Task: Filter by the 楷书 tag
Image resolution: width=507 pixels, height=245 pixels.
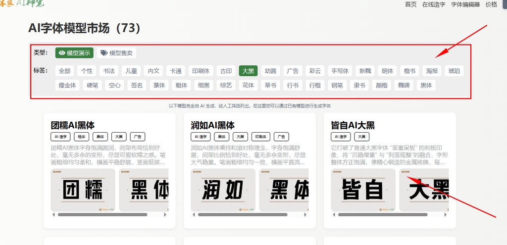Action: tap(409, 71)
